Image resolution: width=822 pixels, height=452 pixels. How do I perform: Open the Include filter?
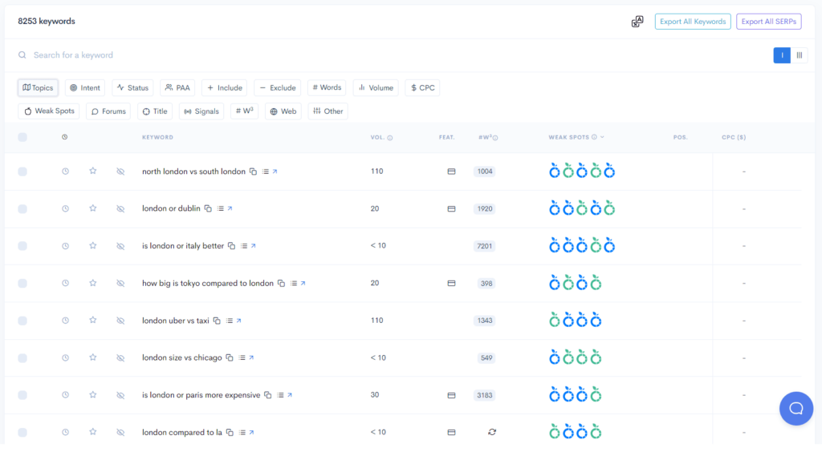(x=225, y=88)
